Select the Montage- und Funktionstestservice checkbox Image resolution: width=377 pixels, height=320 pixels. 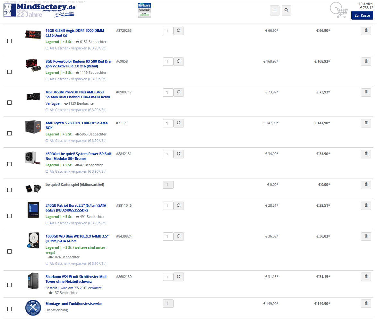9,309
